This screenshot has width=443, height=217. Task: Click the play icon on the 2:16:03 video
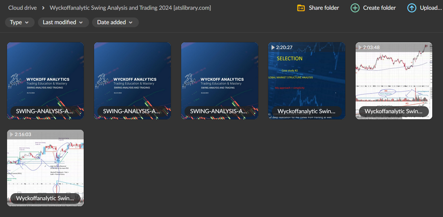[11, 134]
